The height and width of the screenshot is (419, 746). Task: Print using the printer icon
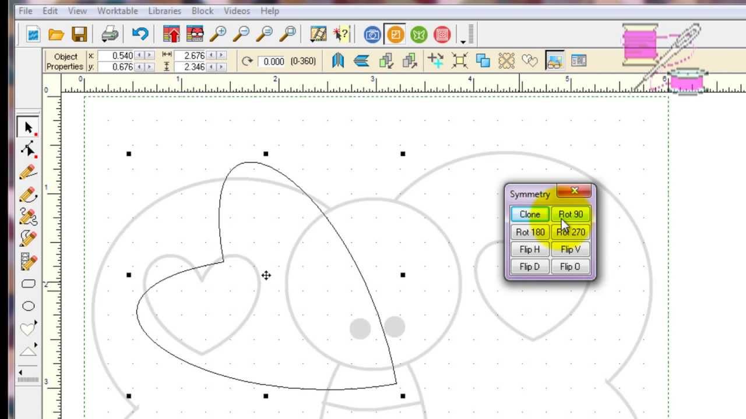[110, 35]
